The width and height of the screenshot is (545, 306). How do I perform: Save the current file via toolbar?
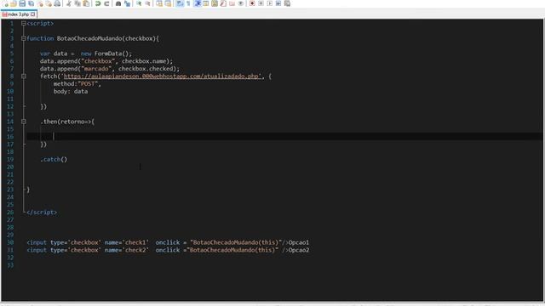point(22,3)
